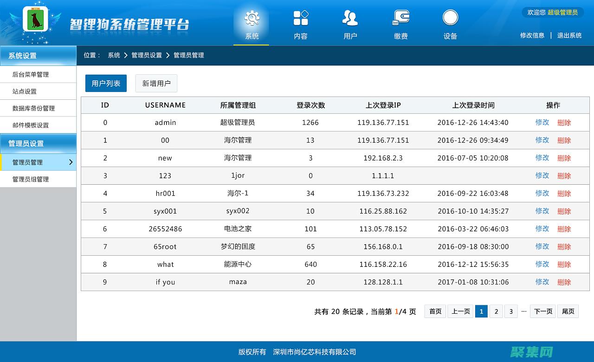The height and width of the screenshot is (362, 594).
Task: Select the 系统 gear icon in top navigation
Action: [x=251, y=19]
